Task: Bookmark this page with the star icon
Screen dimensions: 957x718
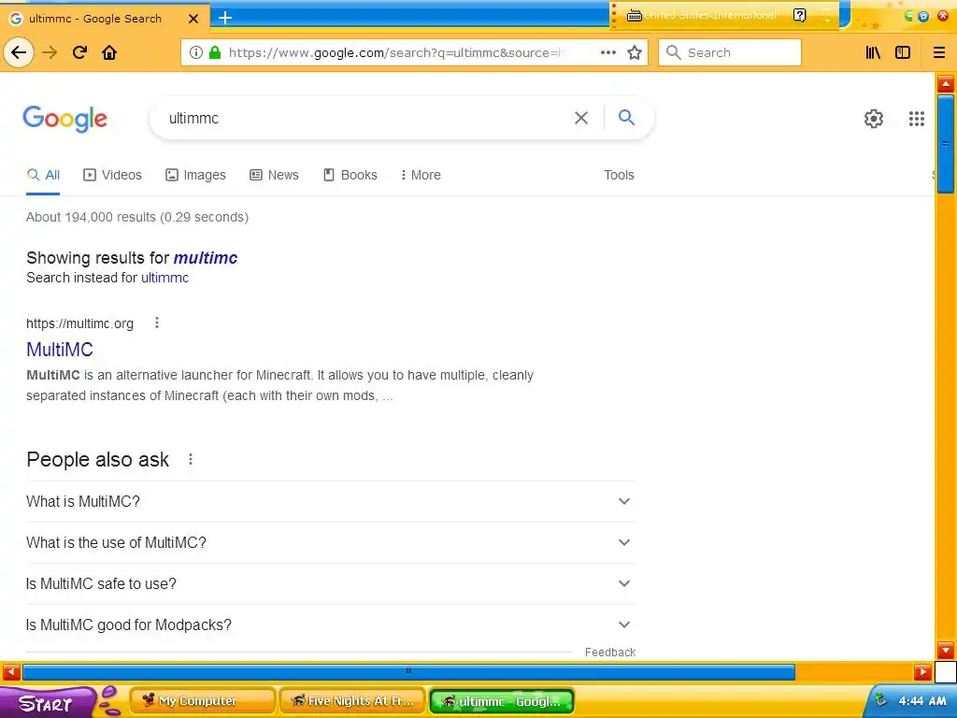Action: [635, 52]
